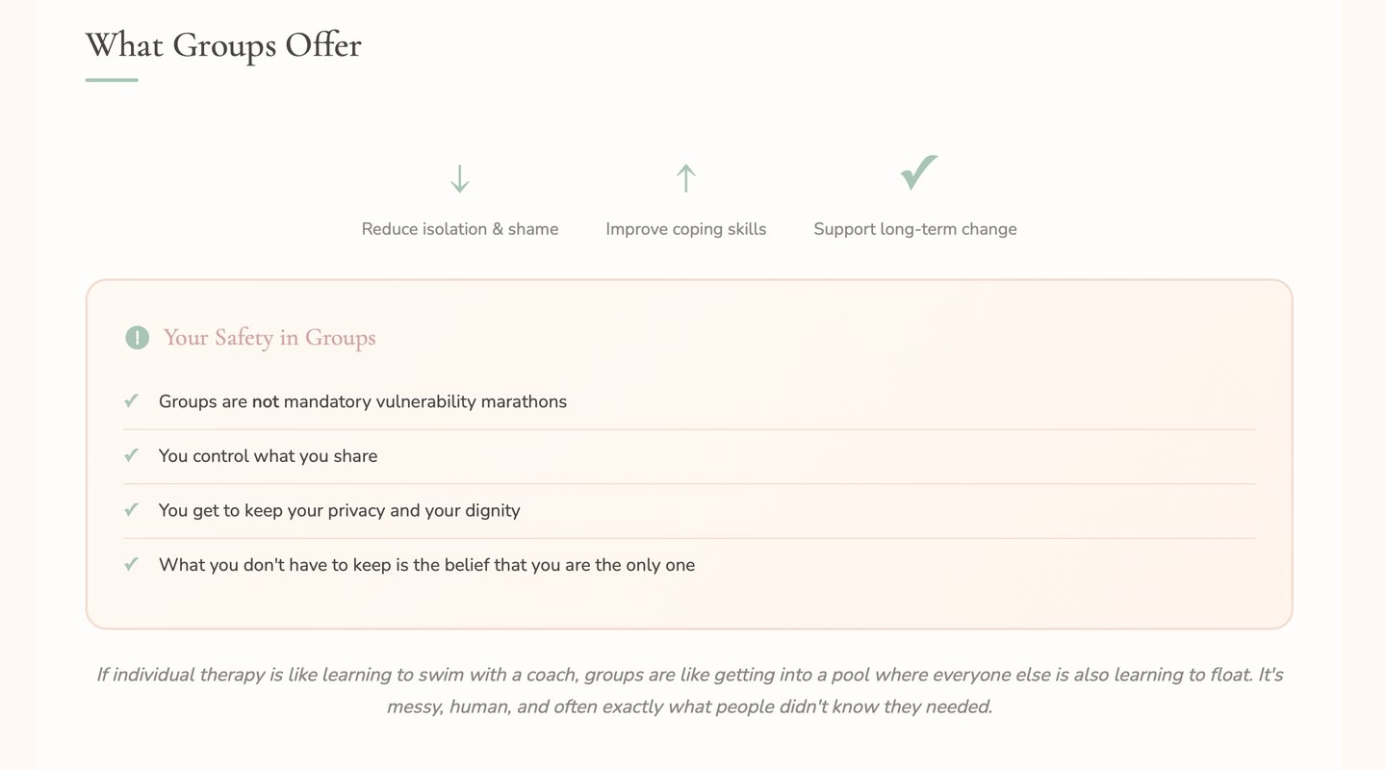Select the Improve coping skills label
The image size is (1386, 770).
pos(686,229)
